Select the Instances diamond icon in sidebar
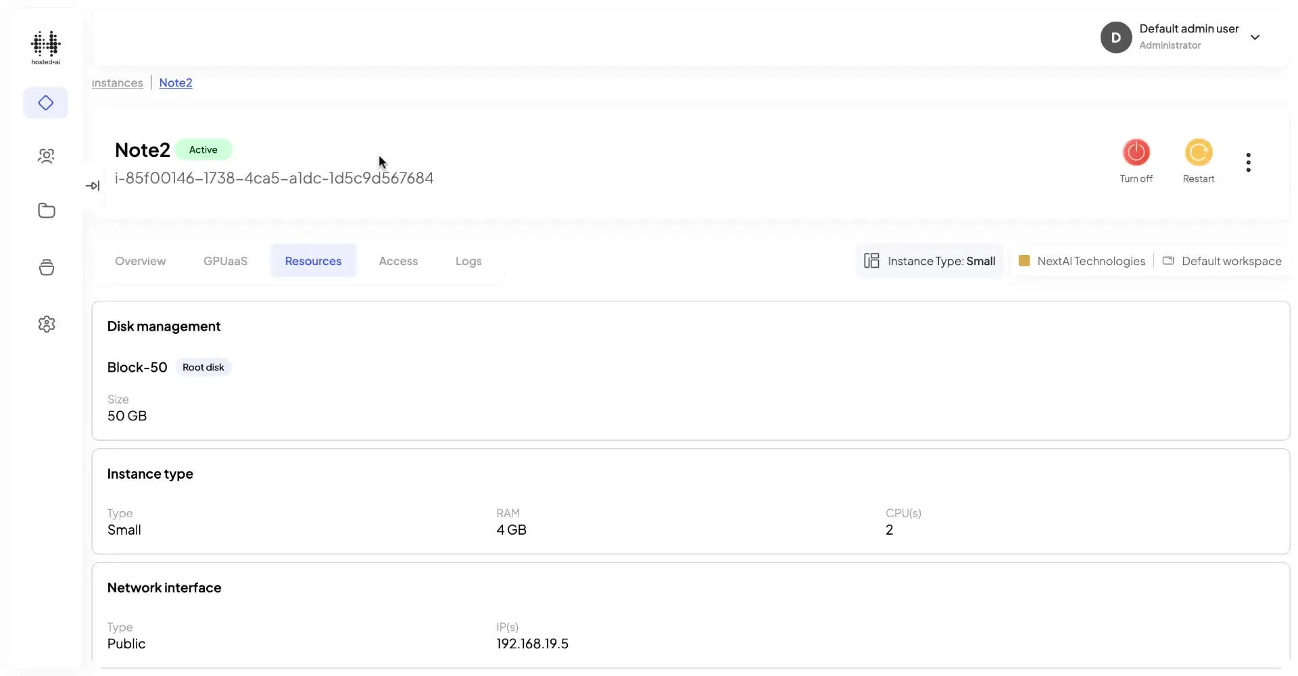 pos(45,103)
